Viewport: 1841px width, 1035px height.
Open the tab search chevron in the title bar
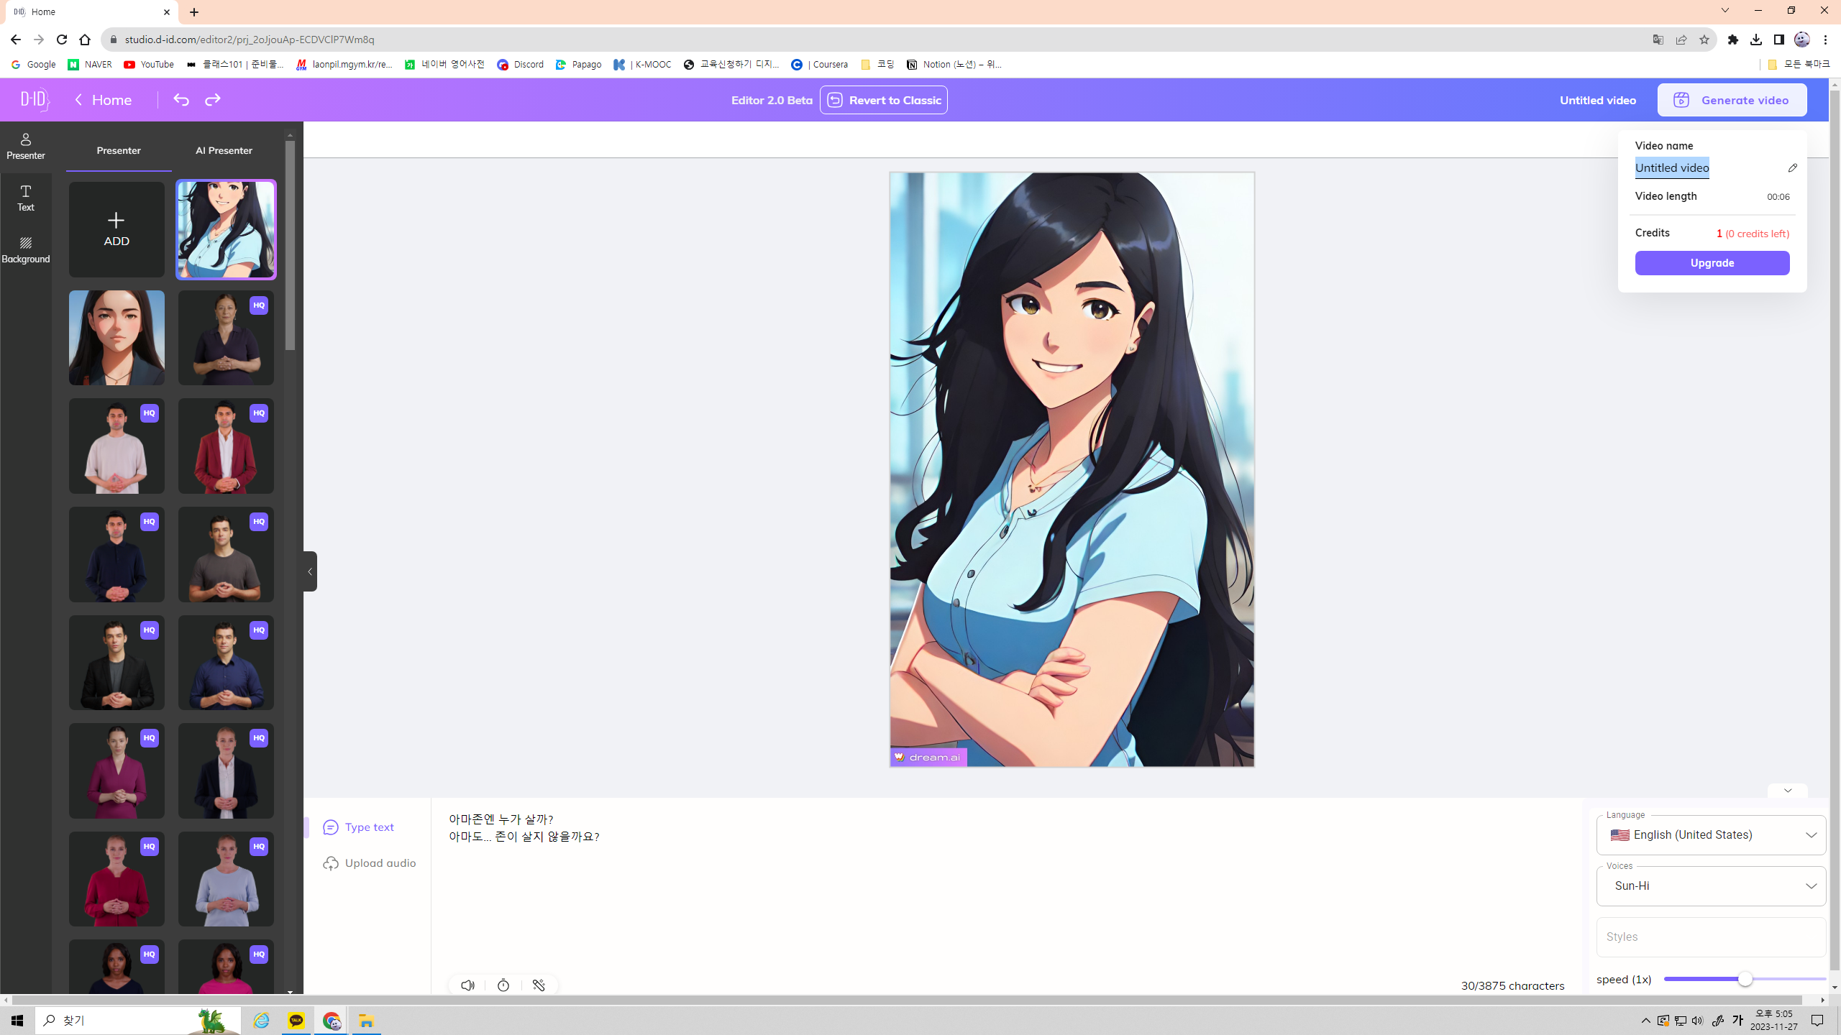click(x=1724, y=11)
